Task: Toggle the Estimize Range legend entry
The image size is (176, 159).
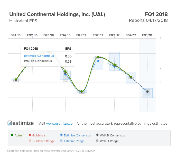Action: pyautogui.click(x=72, y=141)
